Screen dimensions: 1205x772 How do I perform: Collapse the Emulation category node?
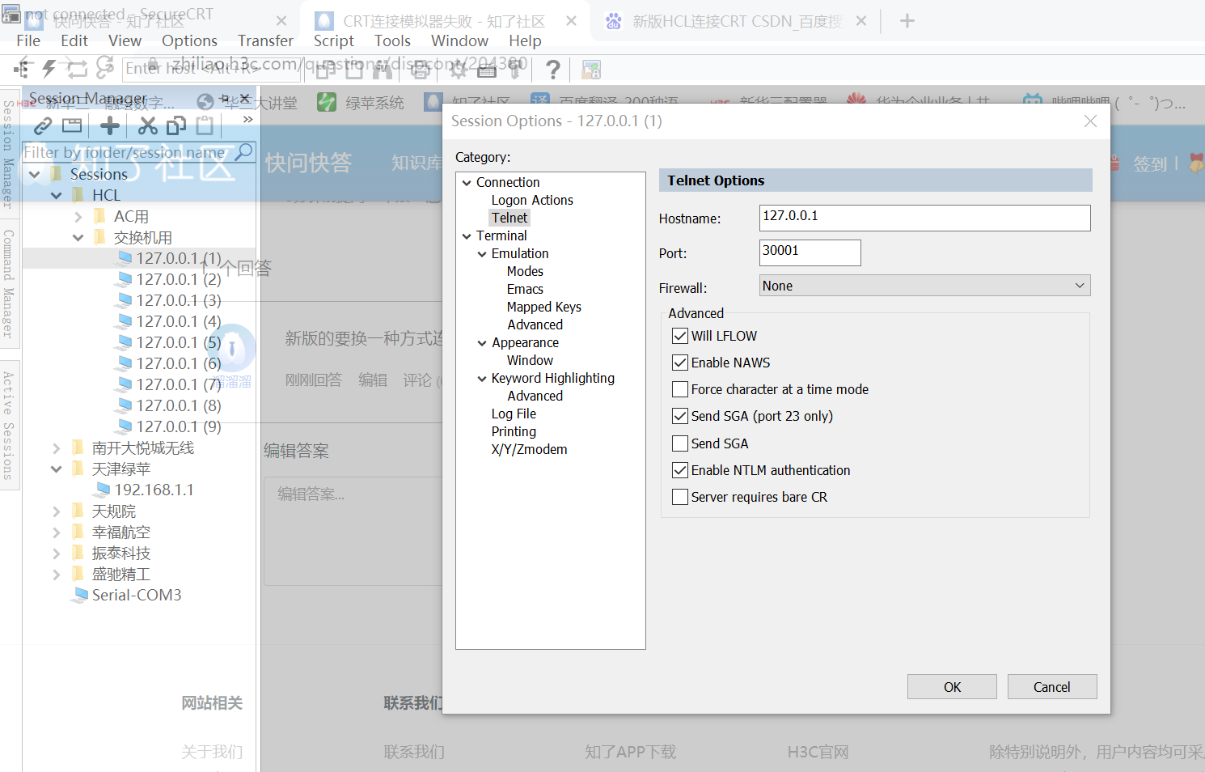click(x=482, y=254)
